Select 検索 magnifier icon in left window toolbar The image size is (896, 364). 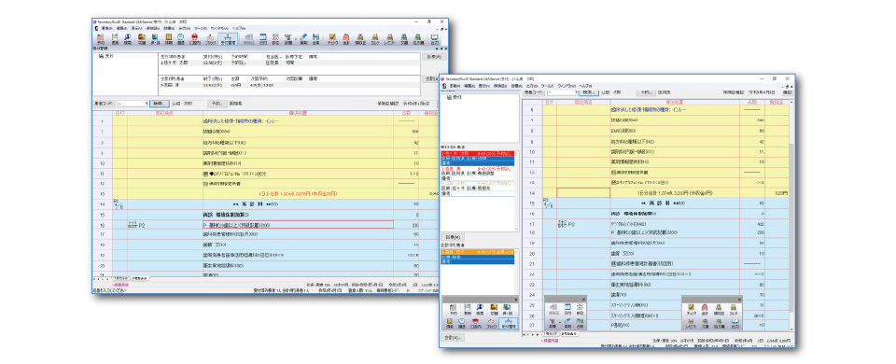click(128, 38)
